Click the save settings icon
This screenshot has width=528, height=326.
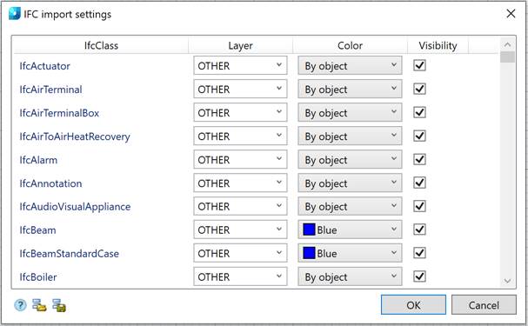pos(59,305)
